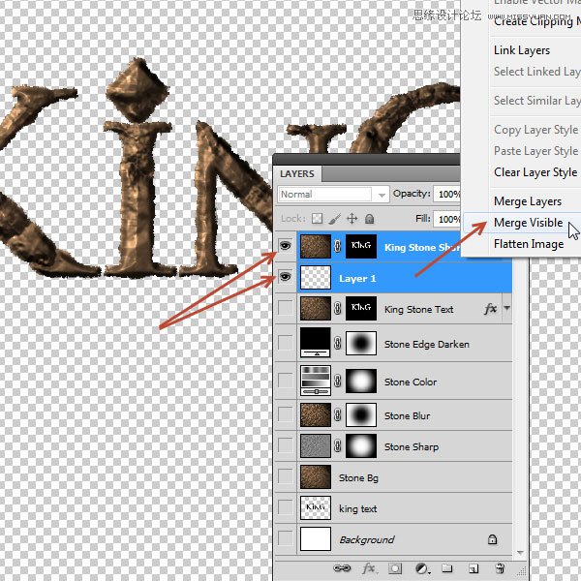
Task: Open the Normal blend mode dropdown
Action: click(x=333, y=195)
